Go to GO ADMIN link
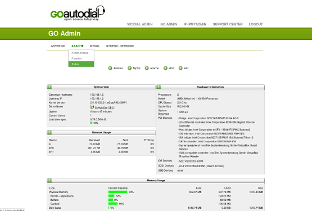The height and width of the screenshot is (211, 312). click(169, 24)
